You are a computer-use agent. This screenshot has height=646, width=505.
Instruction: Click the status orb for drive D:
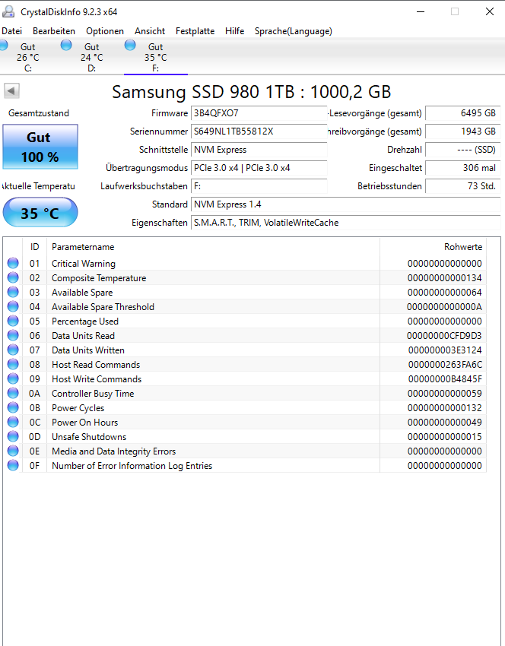click(x=66, y=45)
